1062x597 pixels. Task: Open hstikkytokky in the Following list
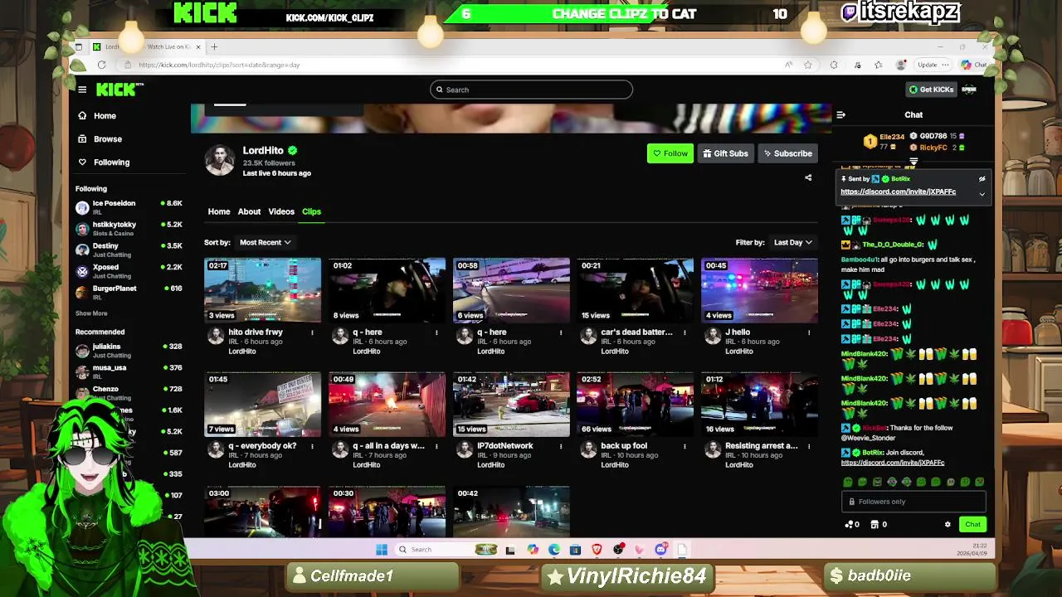point(129,228)
